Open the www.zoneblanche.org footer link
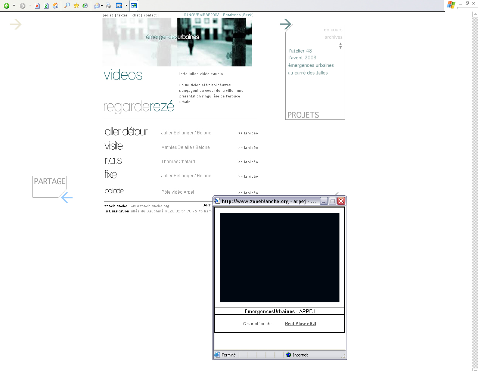Viewport: 478px width, 371px height. [150, 206]
